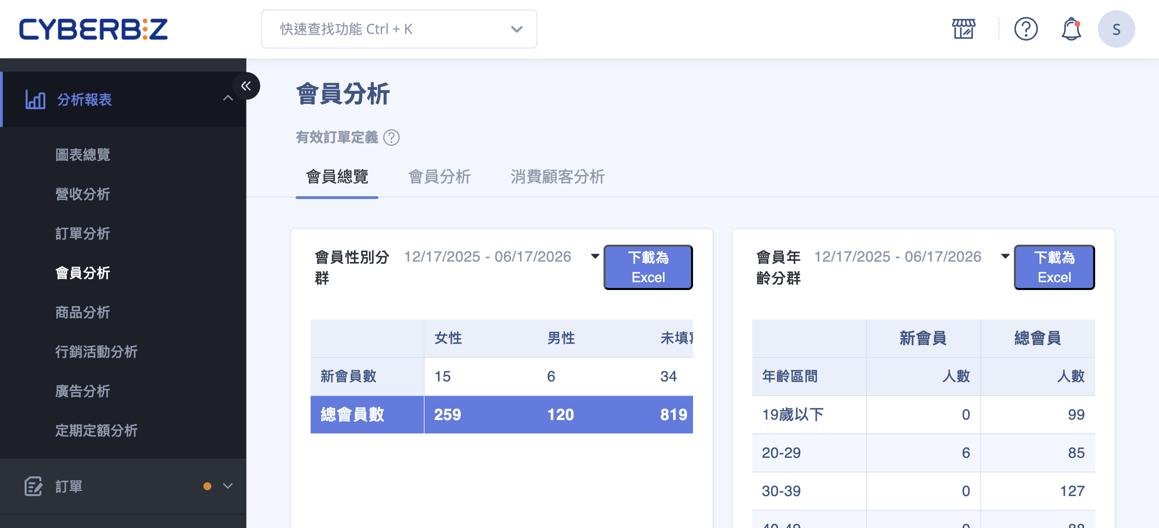Click the 訂單 menu heading
The image size is (1159, 528).
click(69, 486)
